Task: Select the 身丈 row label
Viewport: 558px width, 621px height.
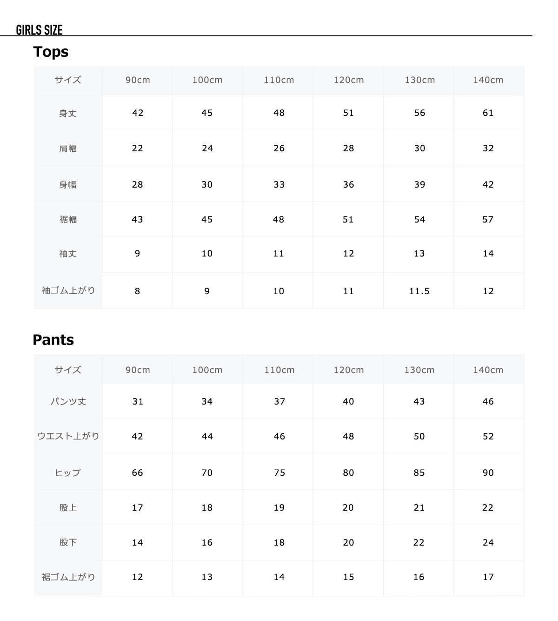Action: [68, 113]
